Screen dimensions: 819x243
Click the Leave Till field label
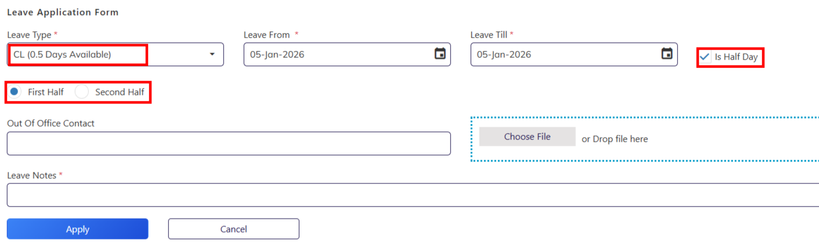(489, 35)
